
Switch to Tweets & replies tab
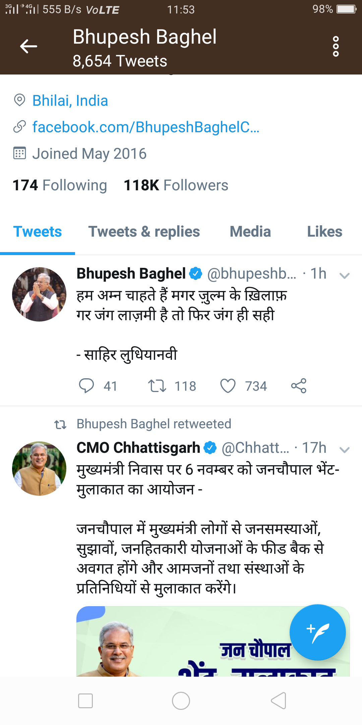coord(144,232)
